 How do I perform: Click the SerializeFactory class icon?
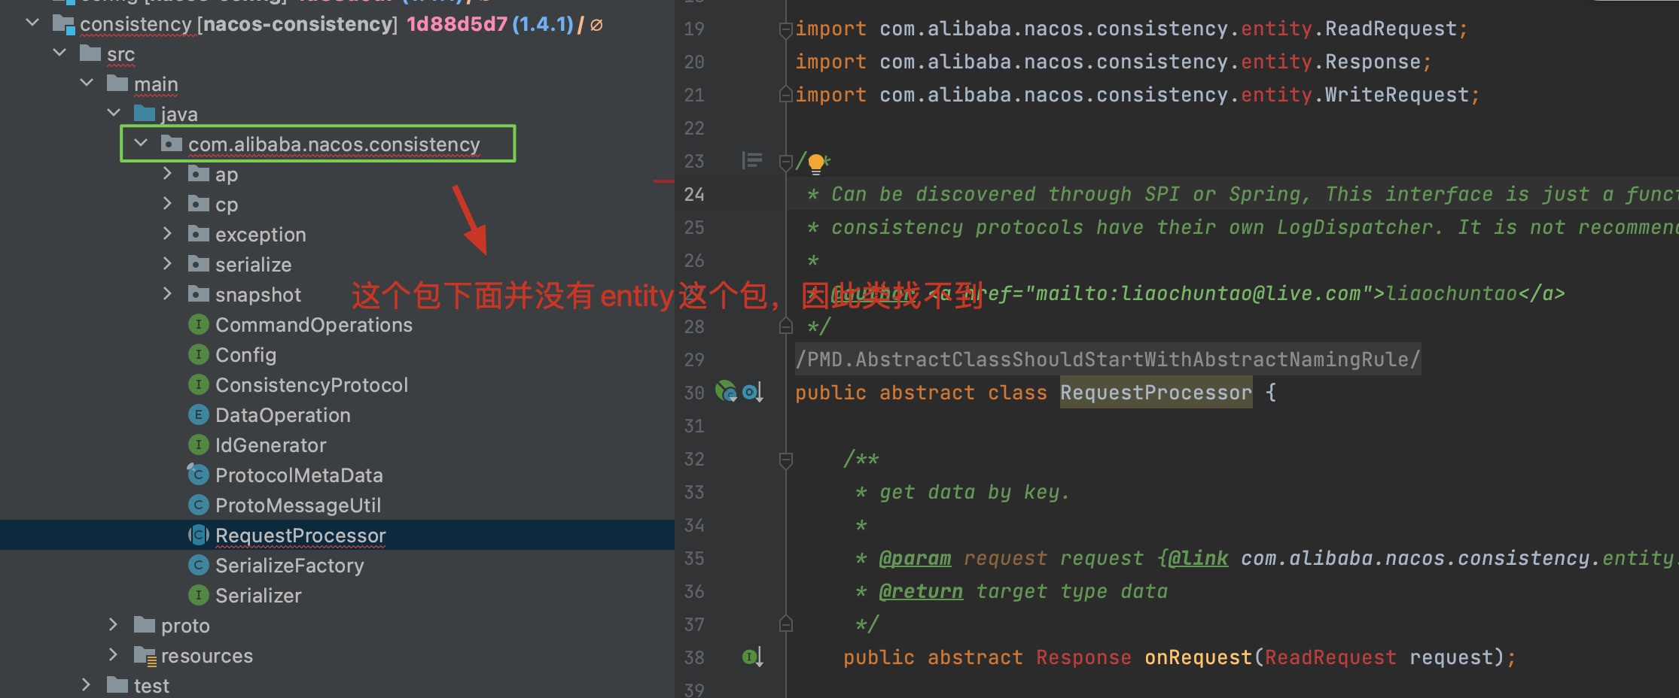(198, 565)
